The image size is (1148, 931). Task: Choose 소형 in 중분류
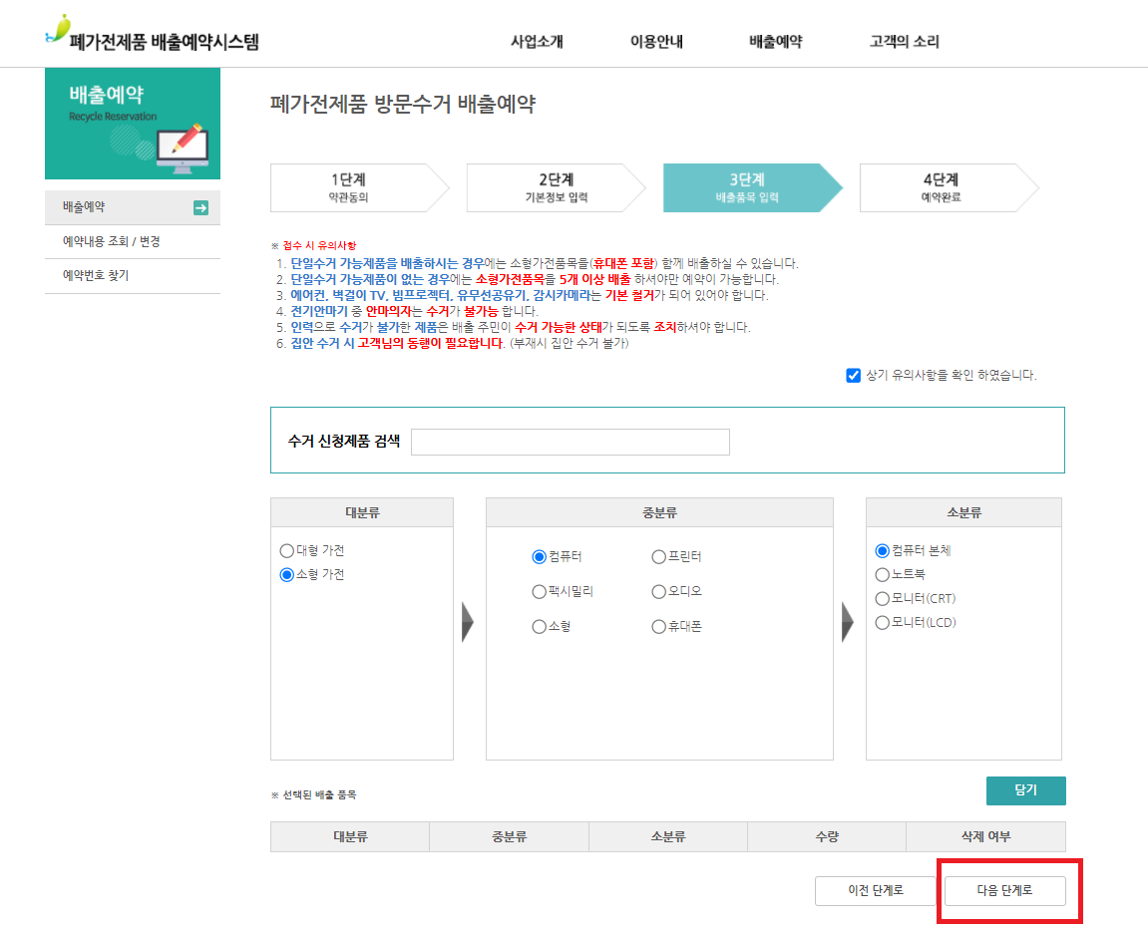[539, 627]
